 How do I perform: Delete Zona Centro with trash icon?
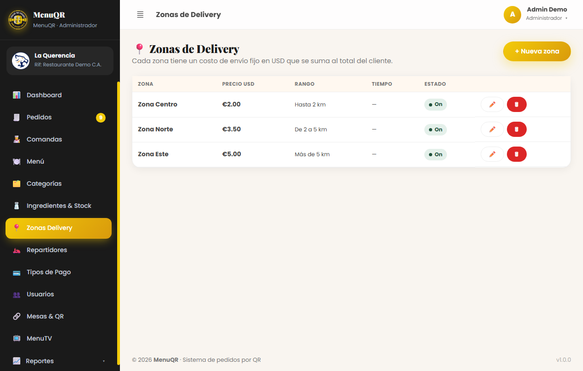pos(517,105)
